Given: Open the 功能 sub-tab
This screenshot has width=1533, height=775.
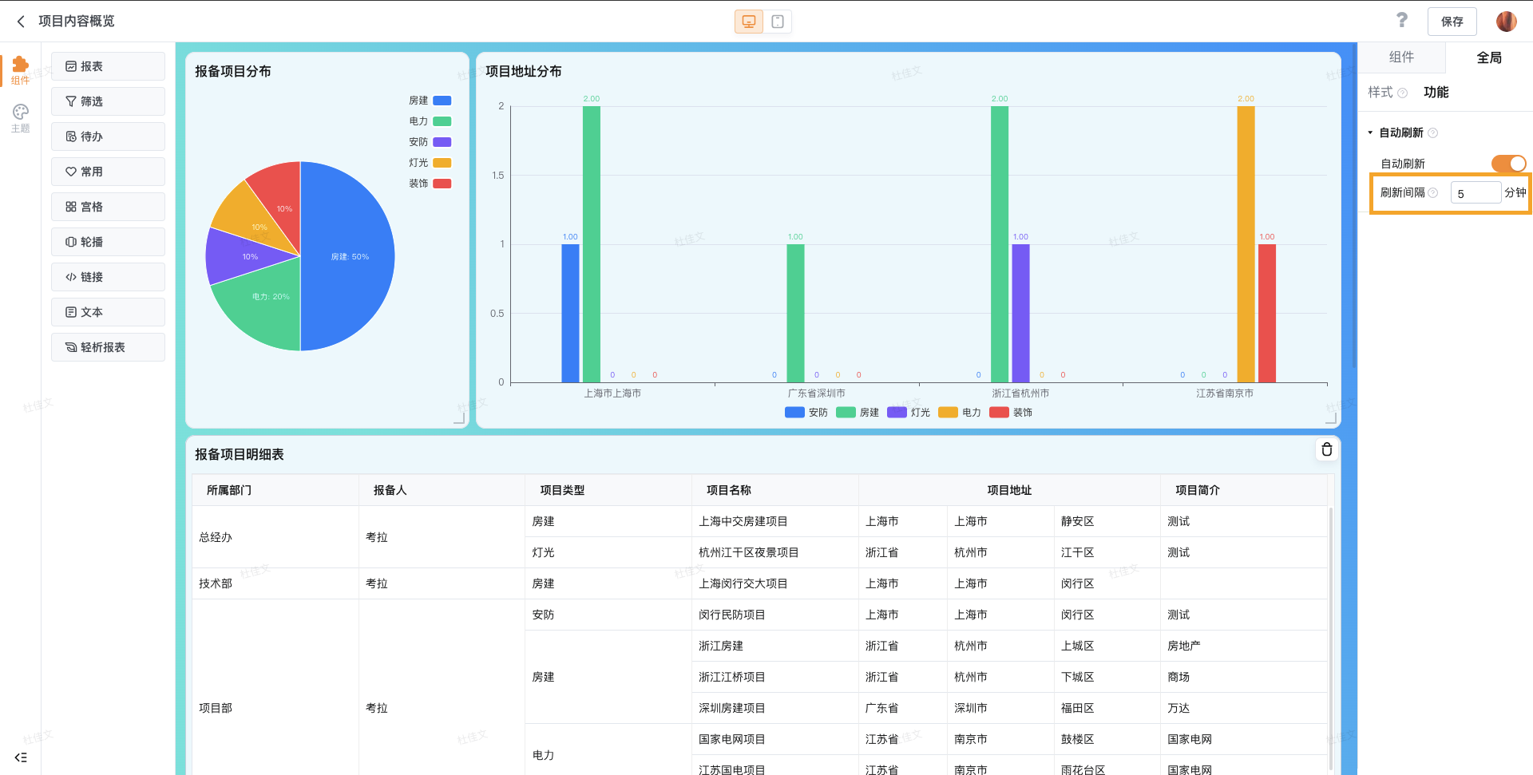Looking at the screenshot, I should click(x=1436, y=93).
